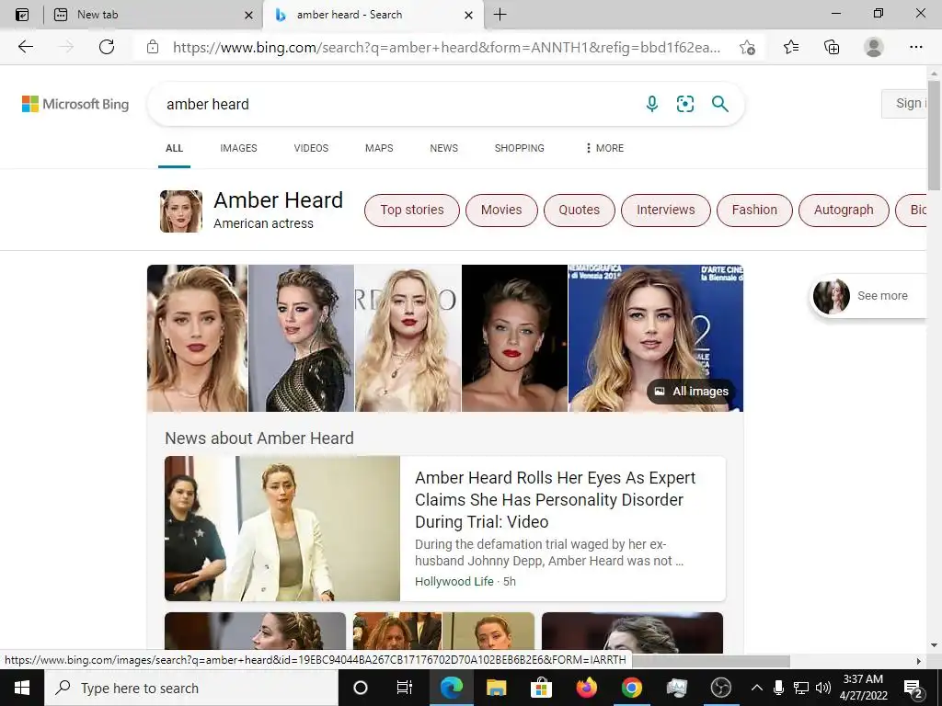Click the Top stories chip

(412, 211)
